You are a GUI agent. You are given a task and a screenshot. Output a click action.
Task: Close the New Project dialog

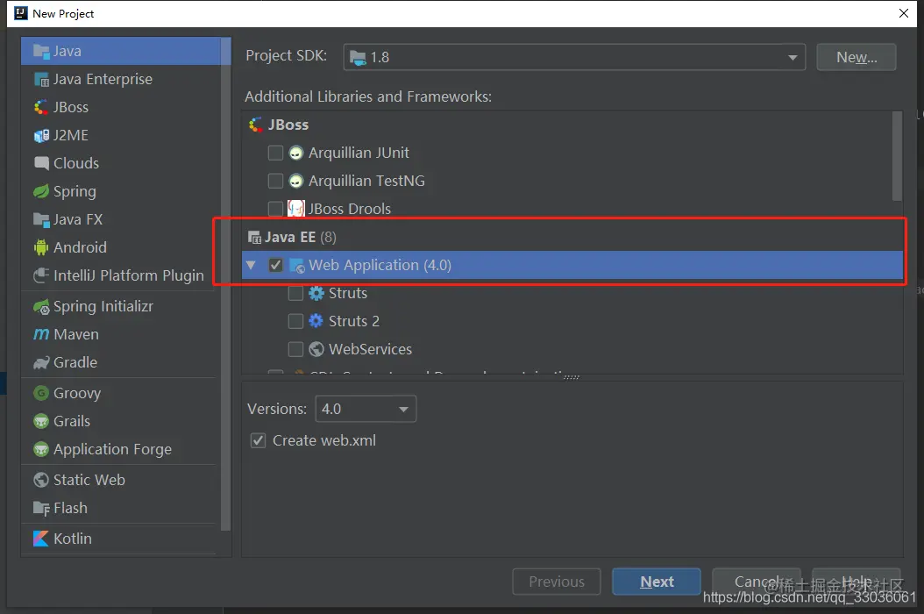(x=903, y=13)
